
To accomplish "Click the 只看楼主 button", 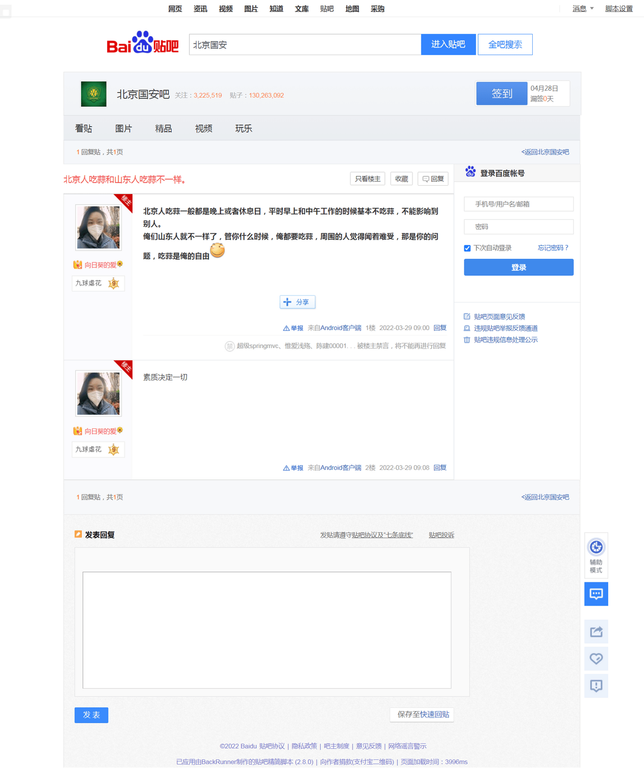I will click(x=368, y=179).
